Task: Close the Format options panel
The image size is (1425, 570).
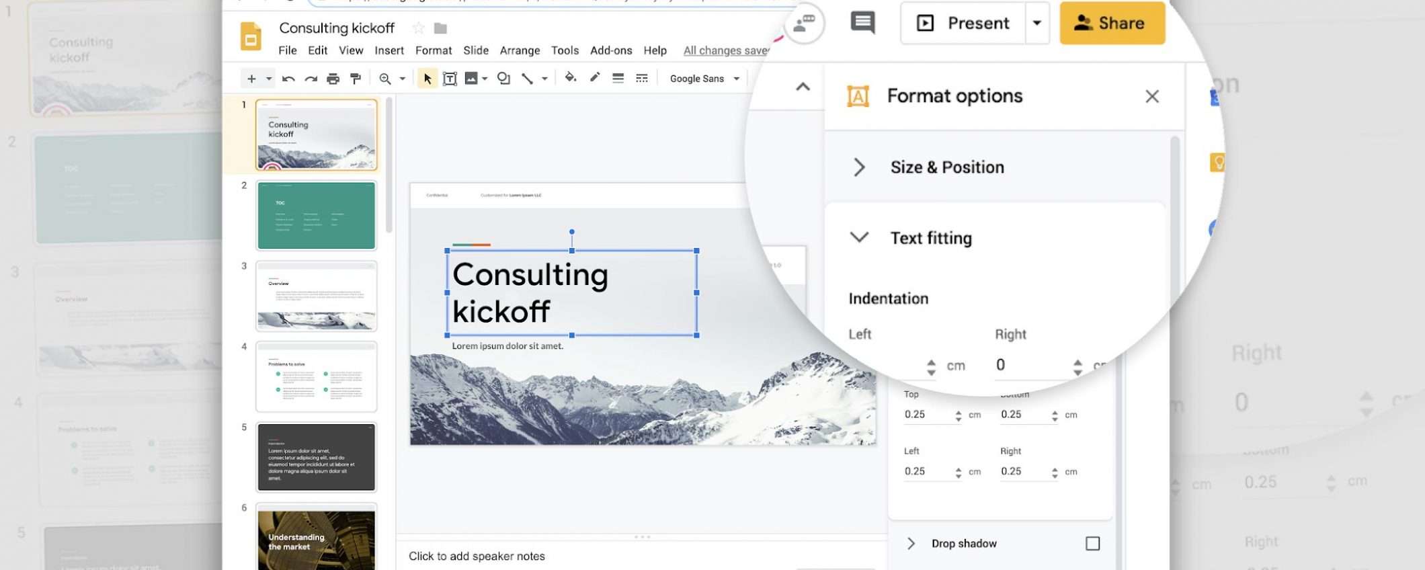Action: point(1152,97)
